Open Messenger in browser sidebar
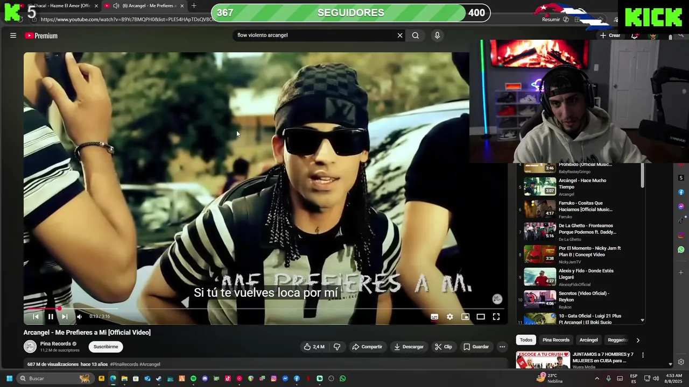 click(x=681, y=206)
